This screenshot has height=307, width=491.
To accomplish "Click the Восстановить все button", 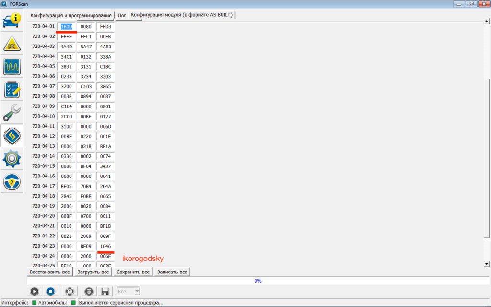I will pos(50,272).
